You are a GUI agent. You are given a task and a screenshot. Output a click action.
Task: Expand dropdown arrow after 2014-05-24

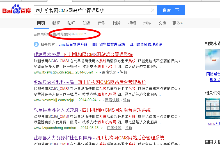tap(97, 72)
